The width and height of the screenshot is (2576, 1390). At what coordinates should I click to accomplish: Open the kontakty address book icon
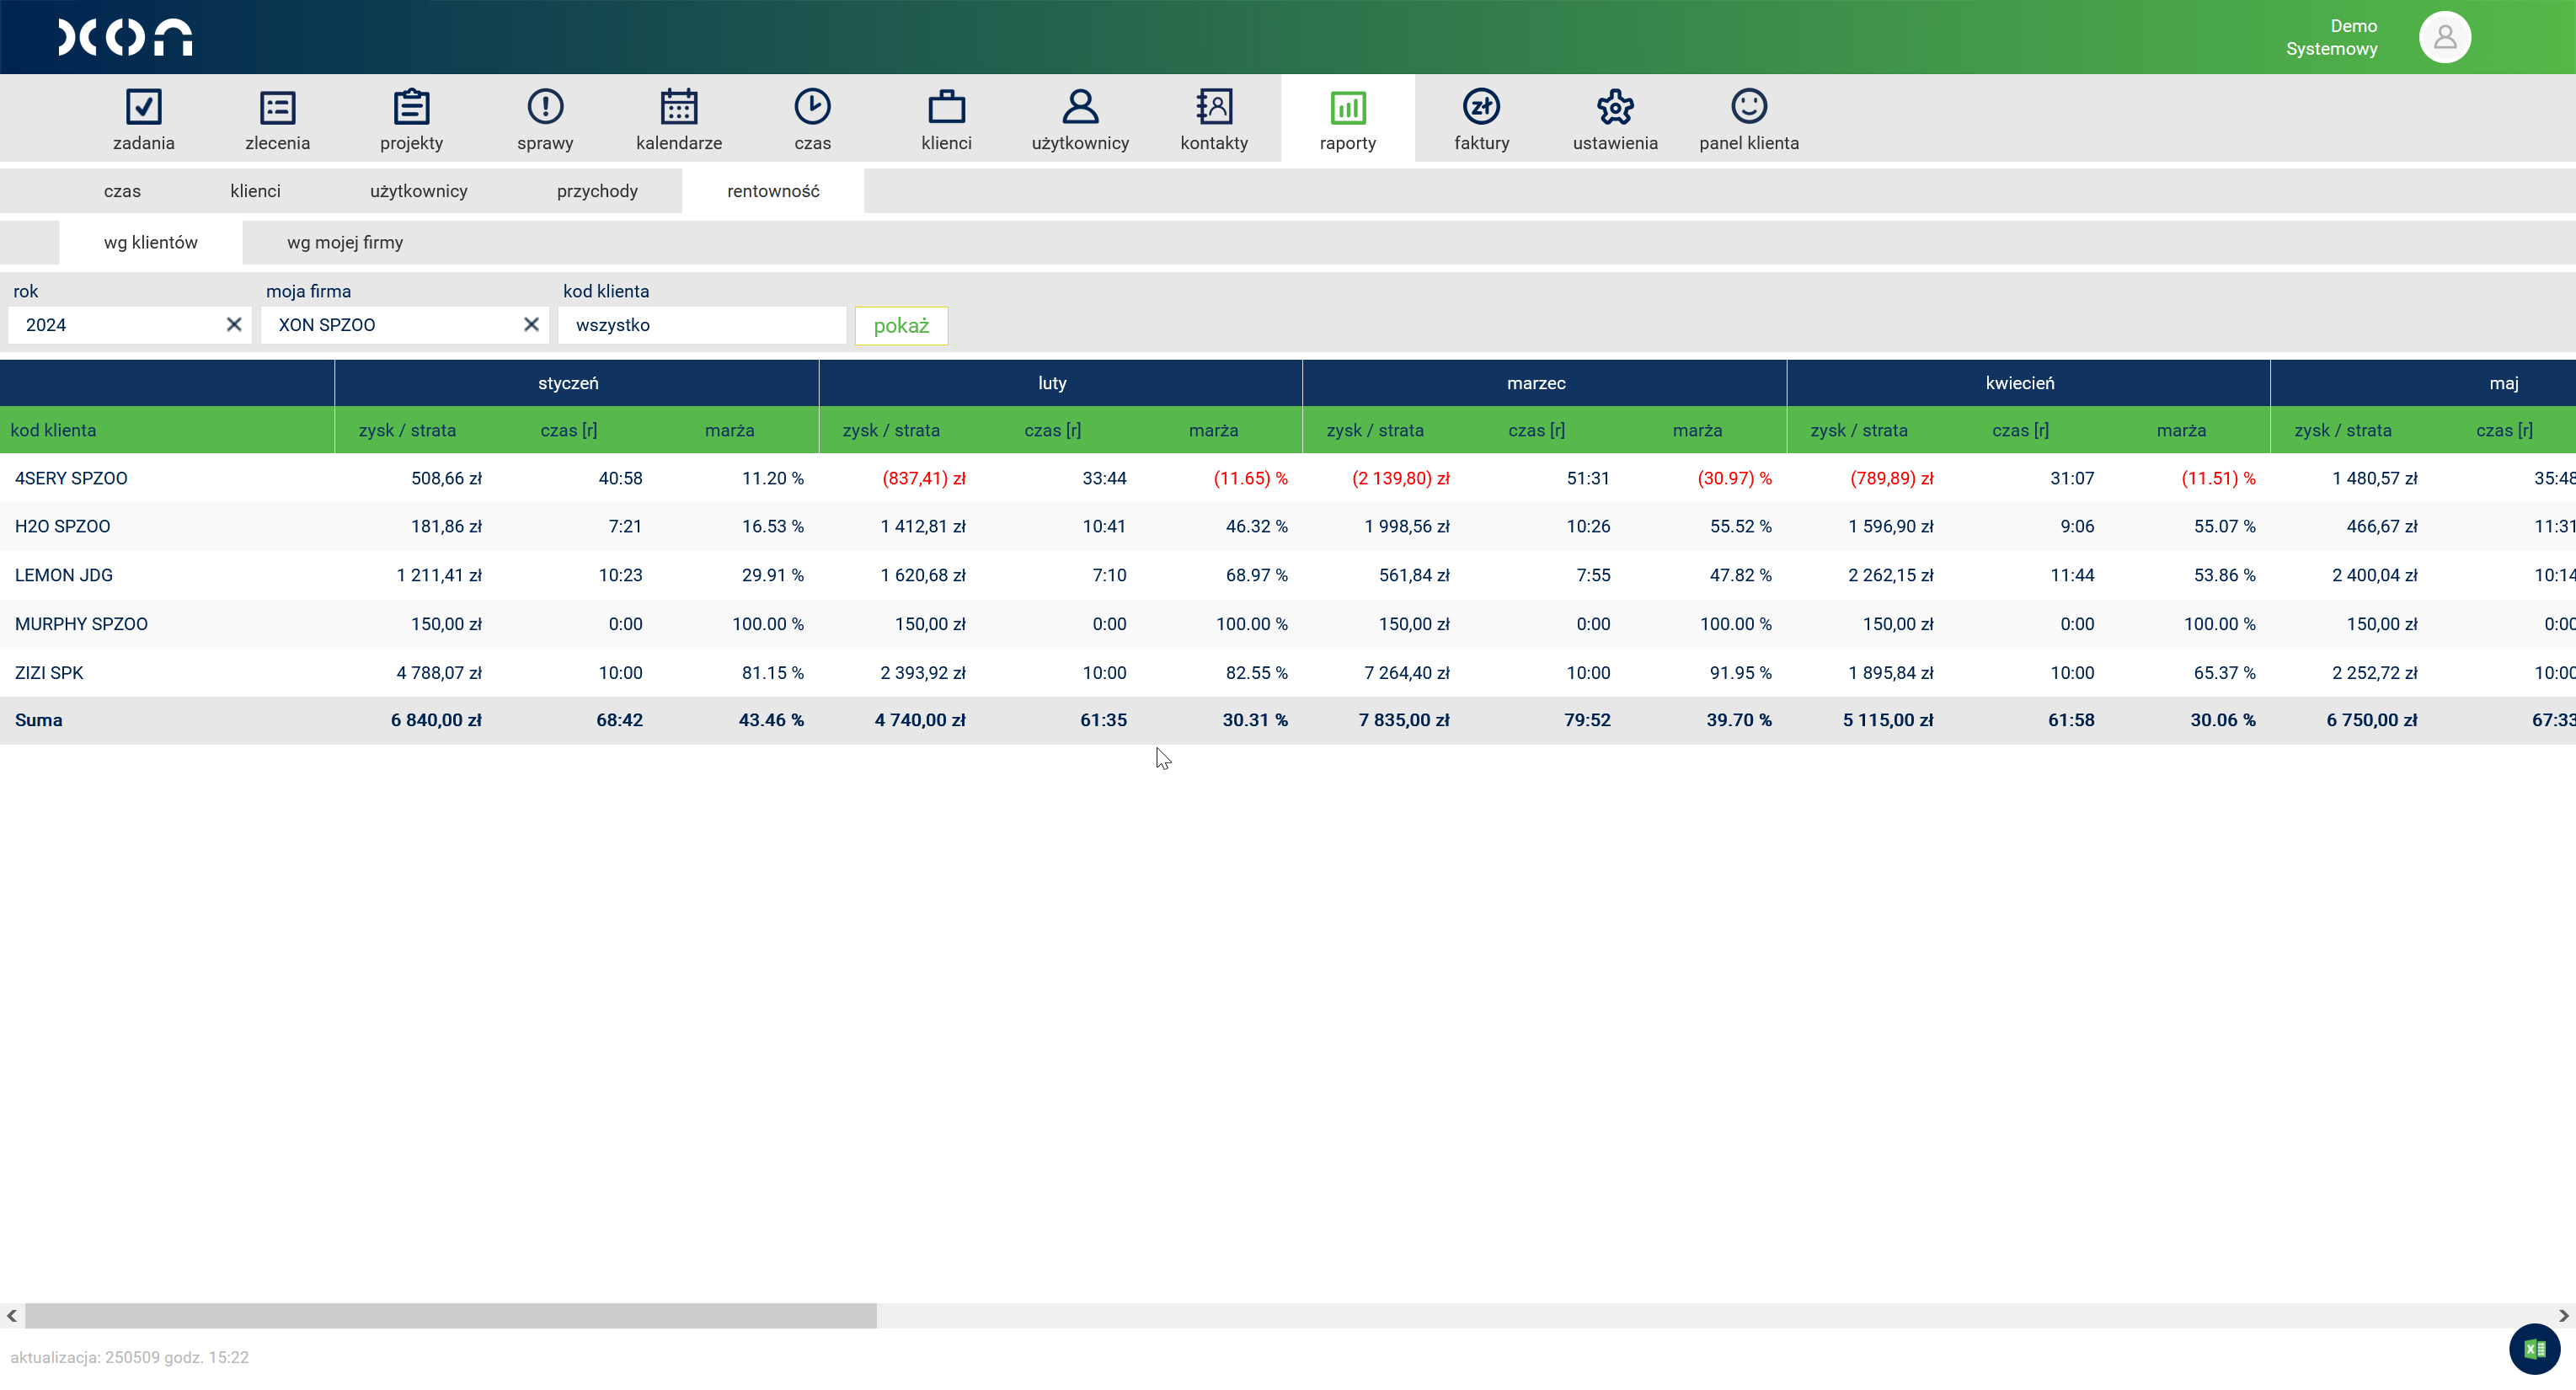pyautogui.click(x=1214, y=106)
